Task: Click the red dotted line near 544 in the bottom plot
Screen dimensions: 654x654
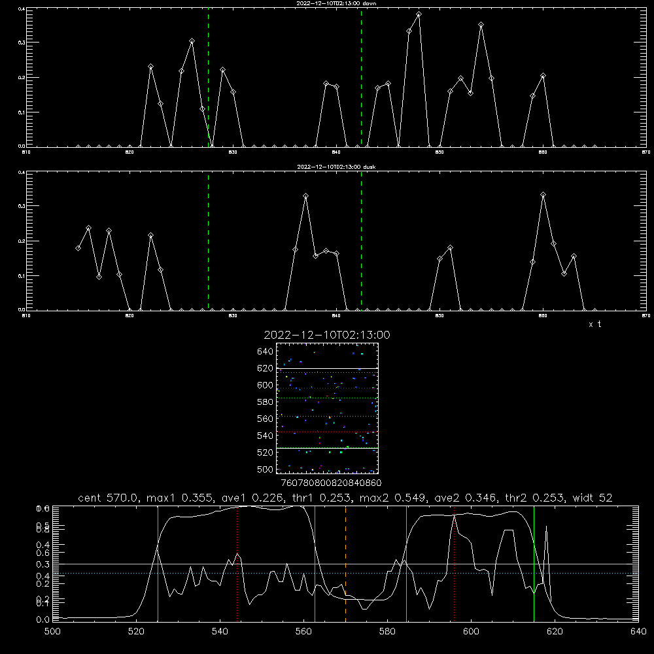Action: (x=237, y=563)
